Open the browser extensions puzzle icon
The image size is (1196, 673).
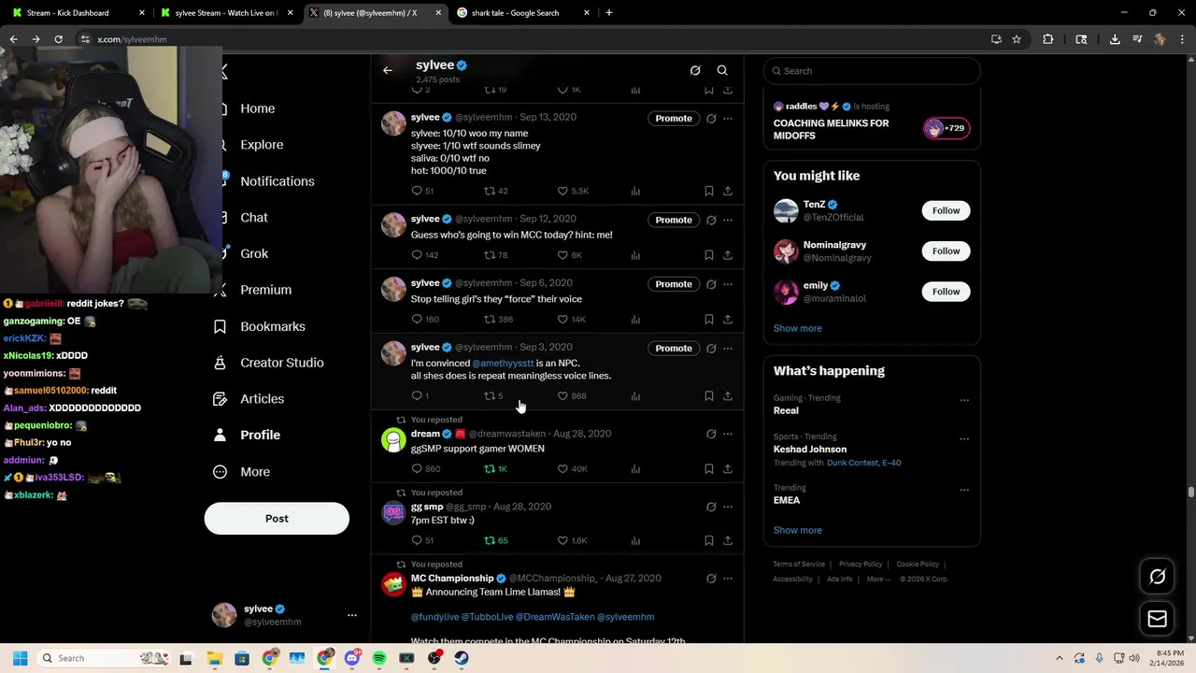(1047, 39)
